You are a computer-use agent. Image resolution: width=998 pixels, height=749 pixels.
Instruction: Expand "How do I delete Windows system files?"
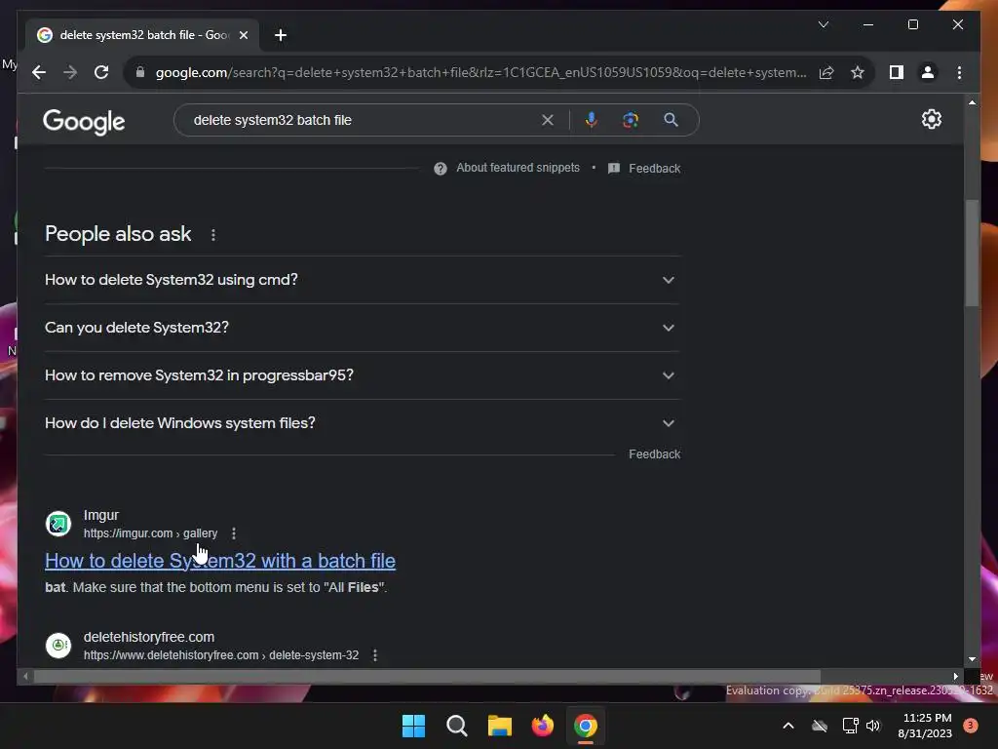point(363,423)
